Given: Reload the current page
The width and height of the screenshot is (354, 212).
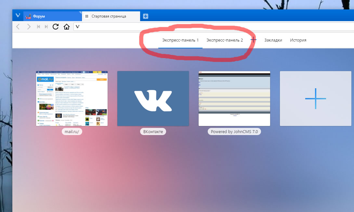Looking at the screenshot, I should click(x=56, y=27).
